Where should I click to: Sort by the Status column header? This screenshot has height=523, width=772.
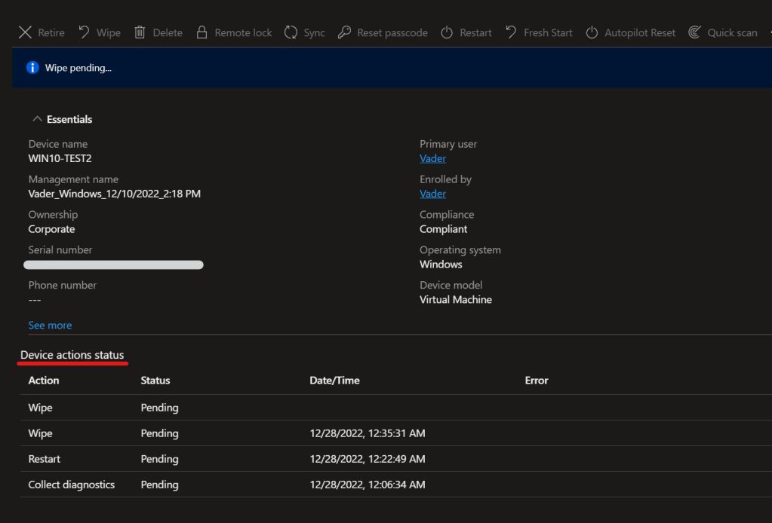[155, 381]
